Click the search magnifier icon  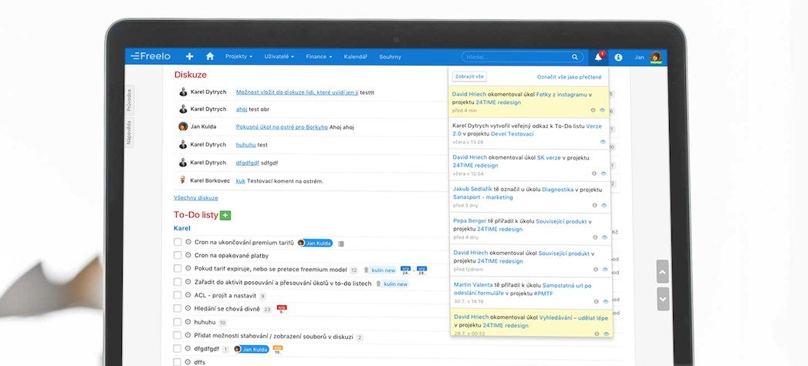point(575,57)
